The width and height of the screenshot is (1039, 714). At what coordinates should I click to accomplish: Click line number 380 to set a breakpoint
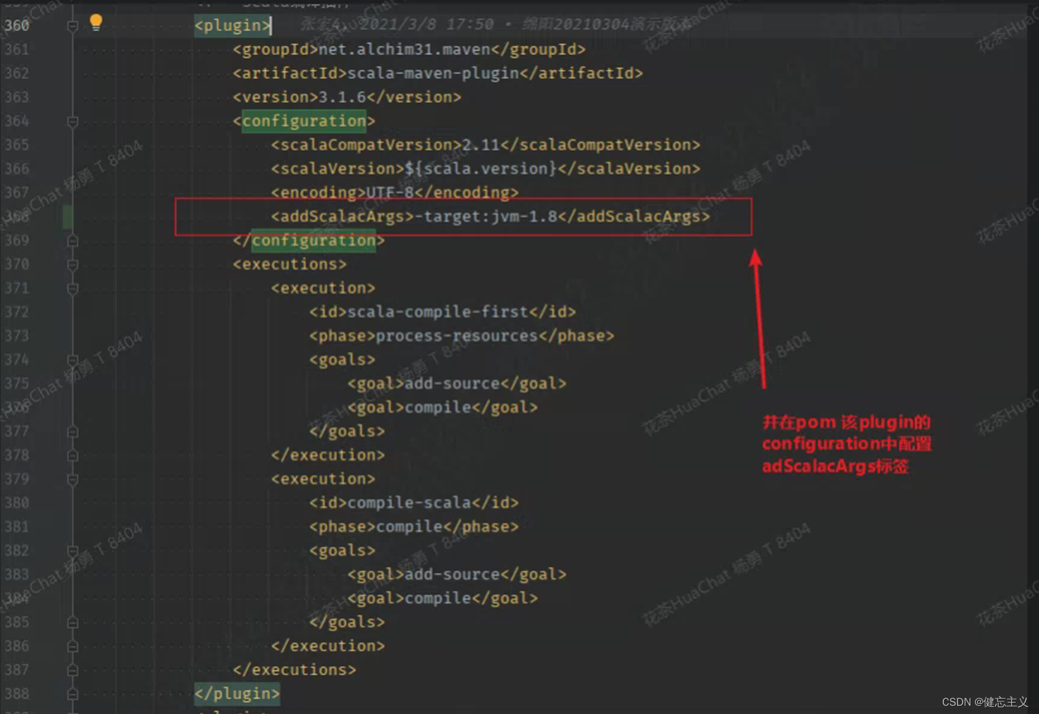pos(17,502)
